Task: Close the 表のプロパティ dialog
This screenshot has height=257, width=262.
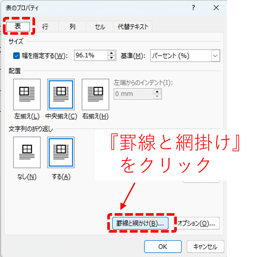Action: (216, 7)
